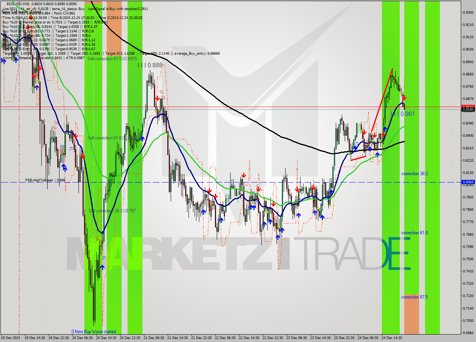Click the '23 Dec 22:30' time label

tap(344, 338)
